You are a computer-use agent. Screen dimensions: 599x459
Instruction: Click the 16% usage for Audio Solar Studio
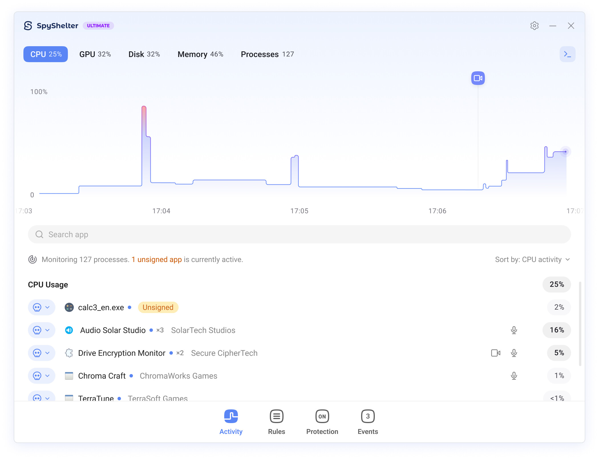(556, 330)
